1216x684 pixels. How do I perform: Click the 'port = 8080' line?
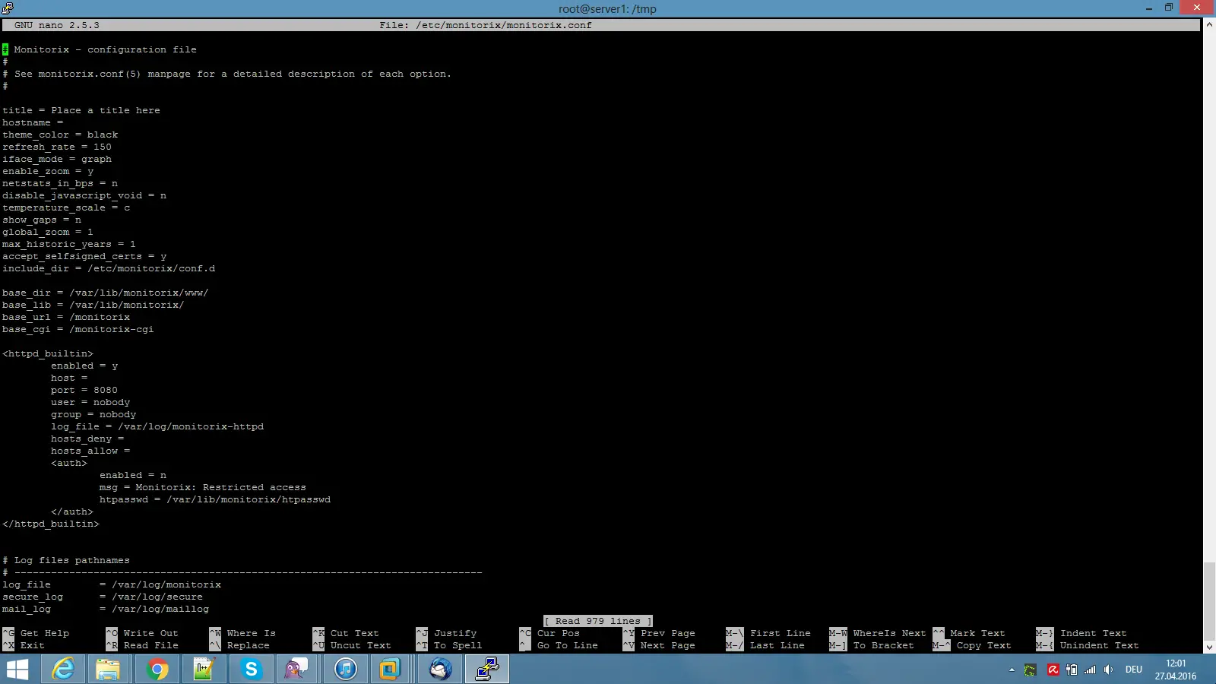[x=84, y=390]
